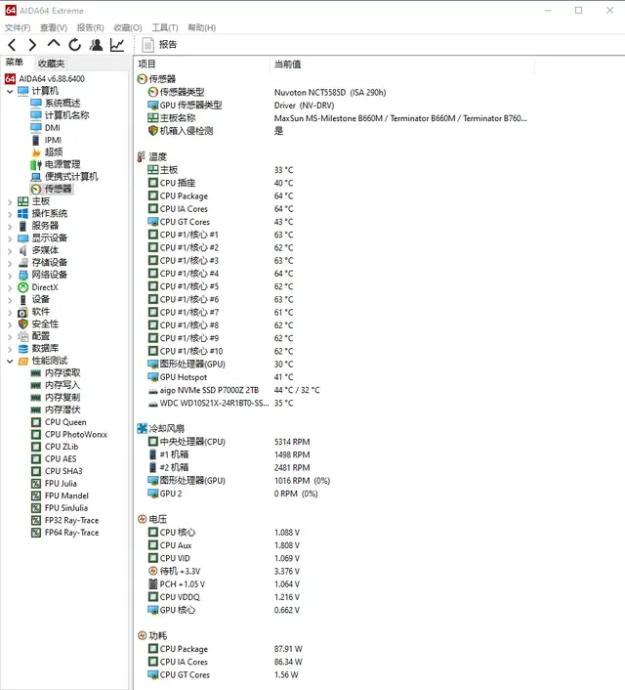Viewport: 625px width, 690px height.
Task: Click the 报告 report button
Action: point(160,45)
